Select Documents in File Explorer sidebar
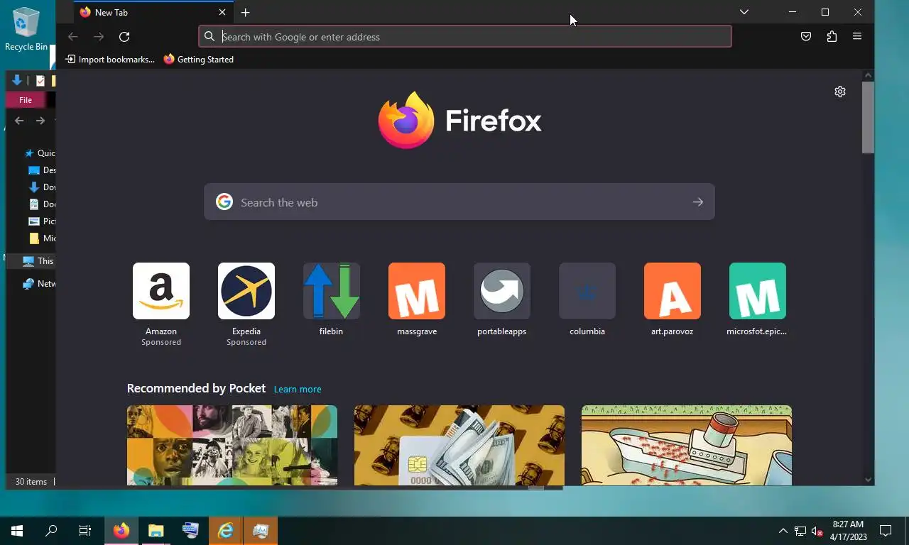 tap(41, 204)
